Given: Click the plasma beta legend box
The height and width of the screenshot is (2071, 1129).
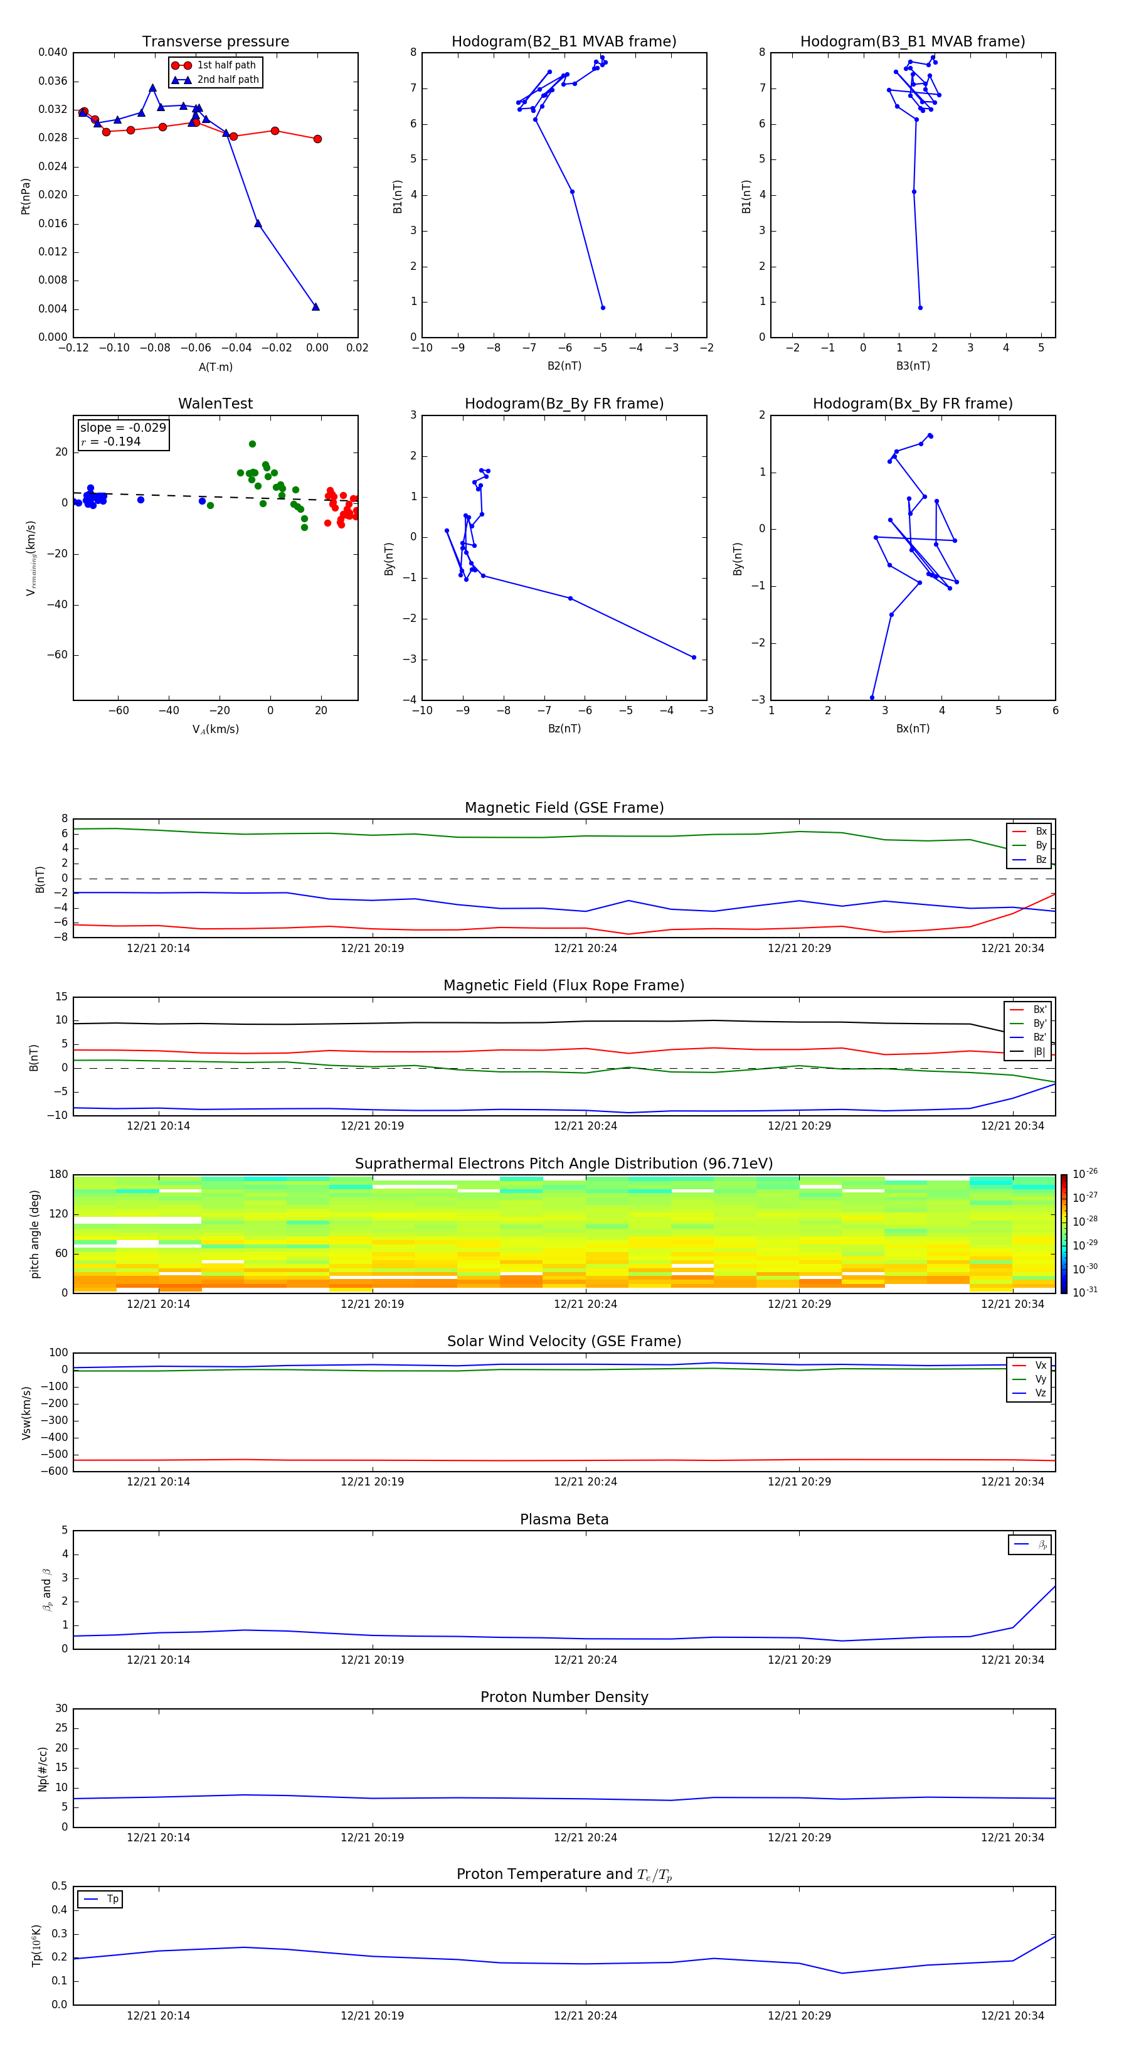Looking at the screenshot, I should 1029,1544.
